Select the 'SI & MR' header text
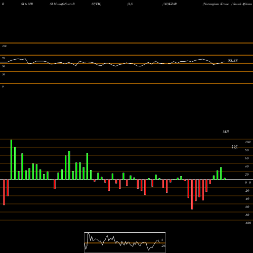 pyautogui.click(x=27, y=4)
